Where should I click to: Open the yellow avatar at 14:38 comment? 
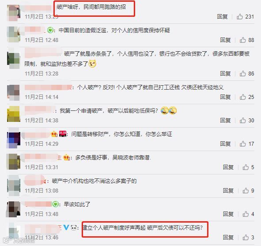[x=14, y=114]
